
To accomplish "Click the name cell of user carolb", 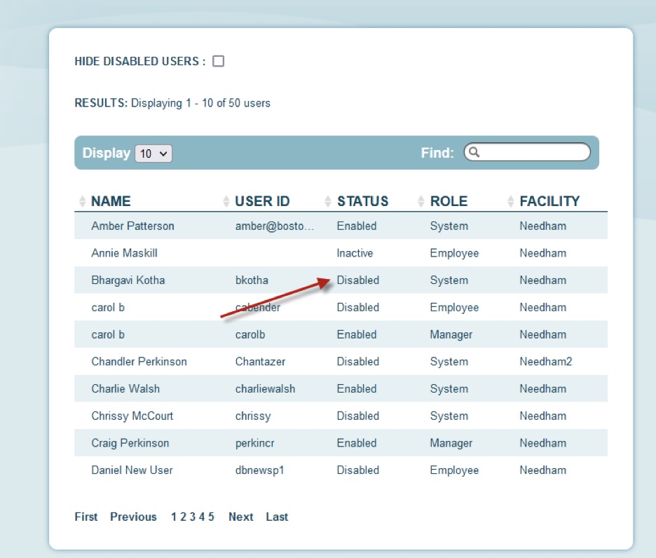I will coord(108,335).
